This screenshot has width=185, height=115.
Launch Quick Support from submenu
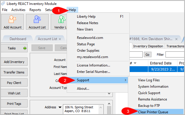click(156, 93)
